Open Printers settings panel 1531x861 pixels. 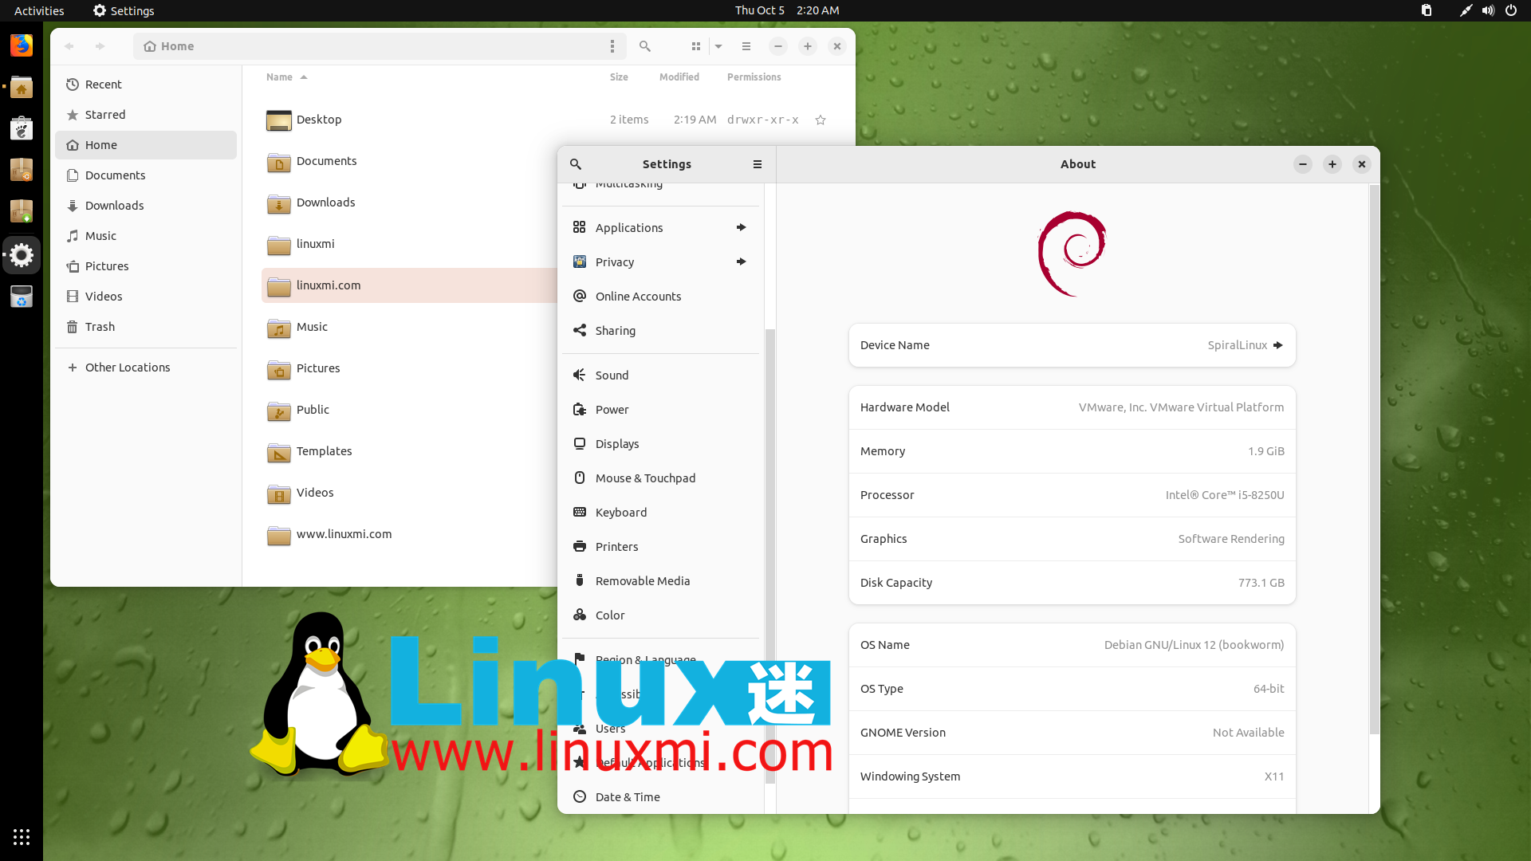tap(660, 547)
